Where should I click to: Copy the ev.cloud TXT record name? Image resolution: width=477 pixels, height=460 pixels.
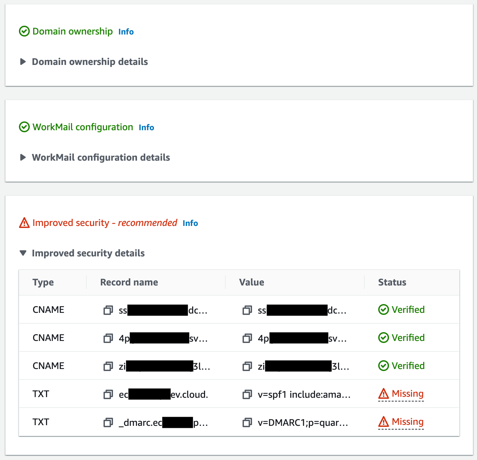[x=108, y=394]
